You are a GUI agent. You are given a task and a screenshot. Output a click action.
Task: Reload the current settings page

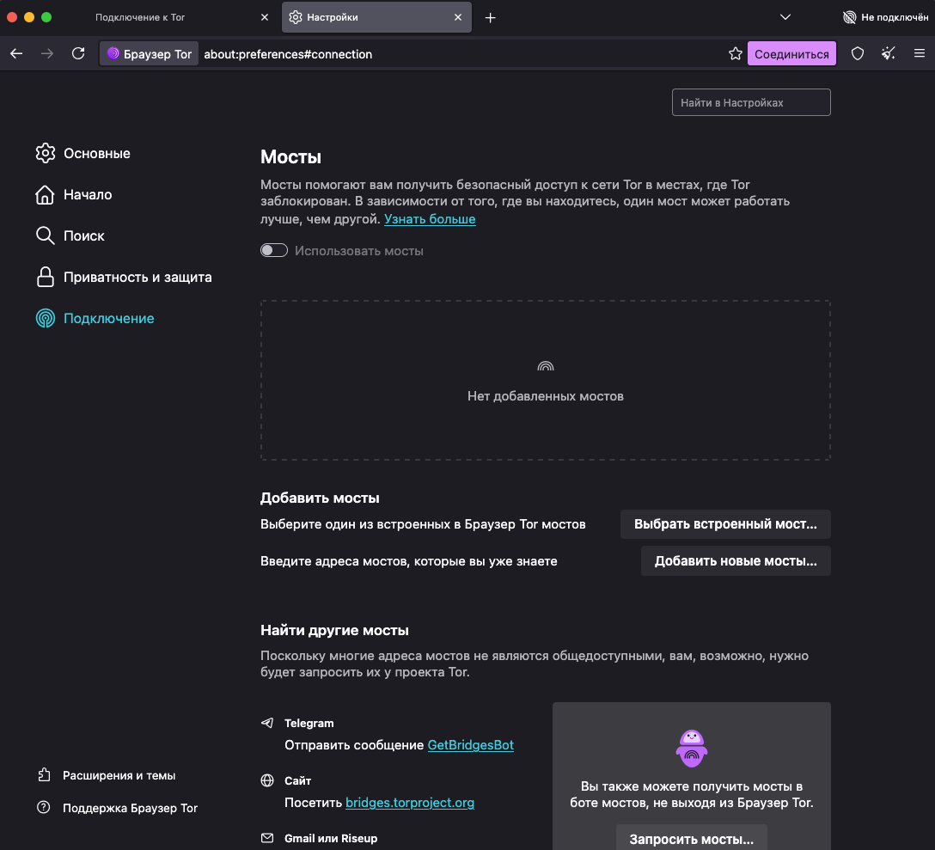point(78,52)
